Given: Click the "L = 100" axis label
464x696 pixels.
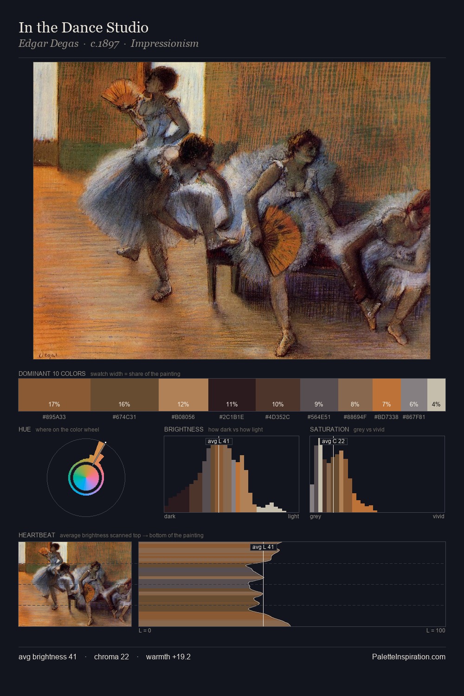Looking at the screenshot, I should (x=436, y=631).
